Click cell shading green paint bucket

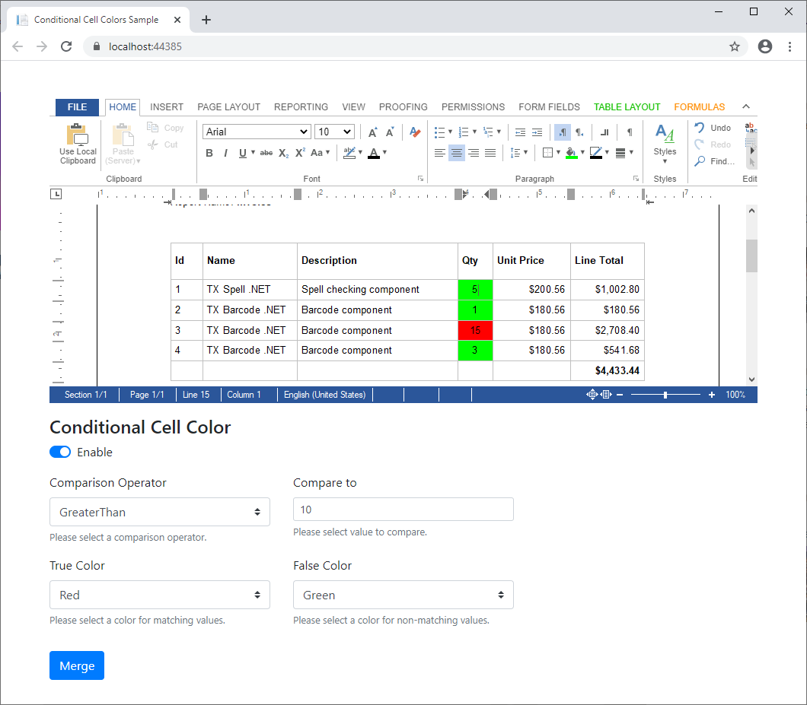point(571,153)
